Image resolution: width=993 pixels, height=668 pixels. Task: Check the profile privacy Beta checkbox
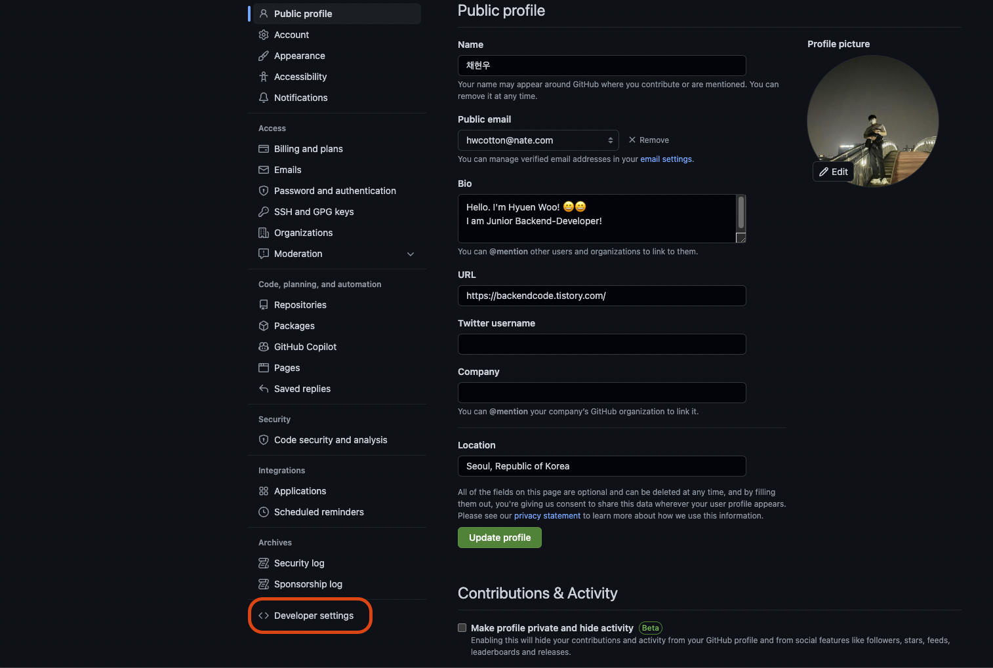point(462,627)
